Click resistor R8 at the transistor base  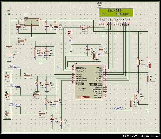tap(131, 104)
